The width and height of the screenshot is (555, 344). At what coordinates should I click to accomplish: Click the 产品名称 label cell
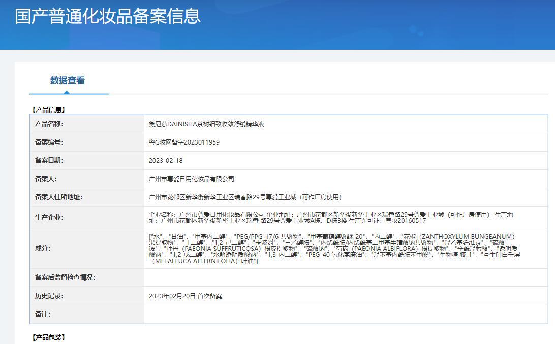click(87, 124)
